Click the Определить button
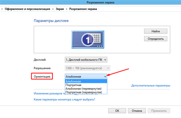This screenshot has height=118, width=181. pos(156,39)
